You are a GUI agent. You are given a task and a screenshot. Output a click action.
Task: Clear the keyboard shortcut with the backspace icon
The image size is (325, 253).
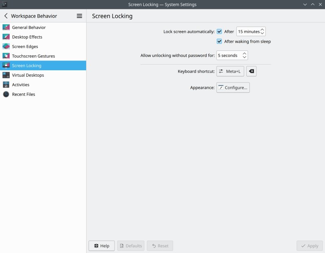point(251,71)
